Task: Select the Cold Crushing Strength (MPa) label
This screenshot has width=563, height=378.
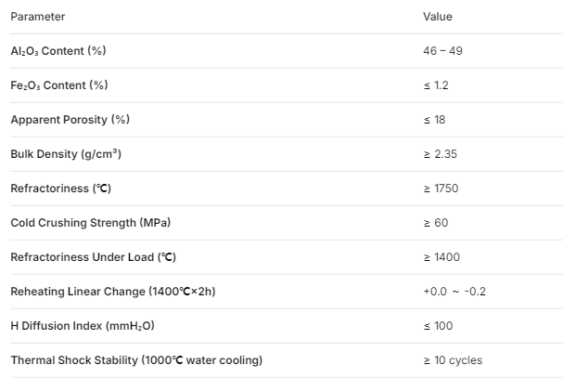Action: pyautogui.click(x=91, y=223)
